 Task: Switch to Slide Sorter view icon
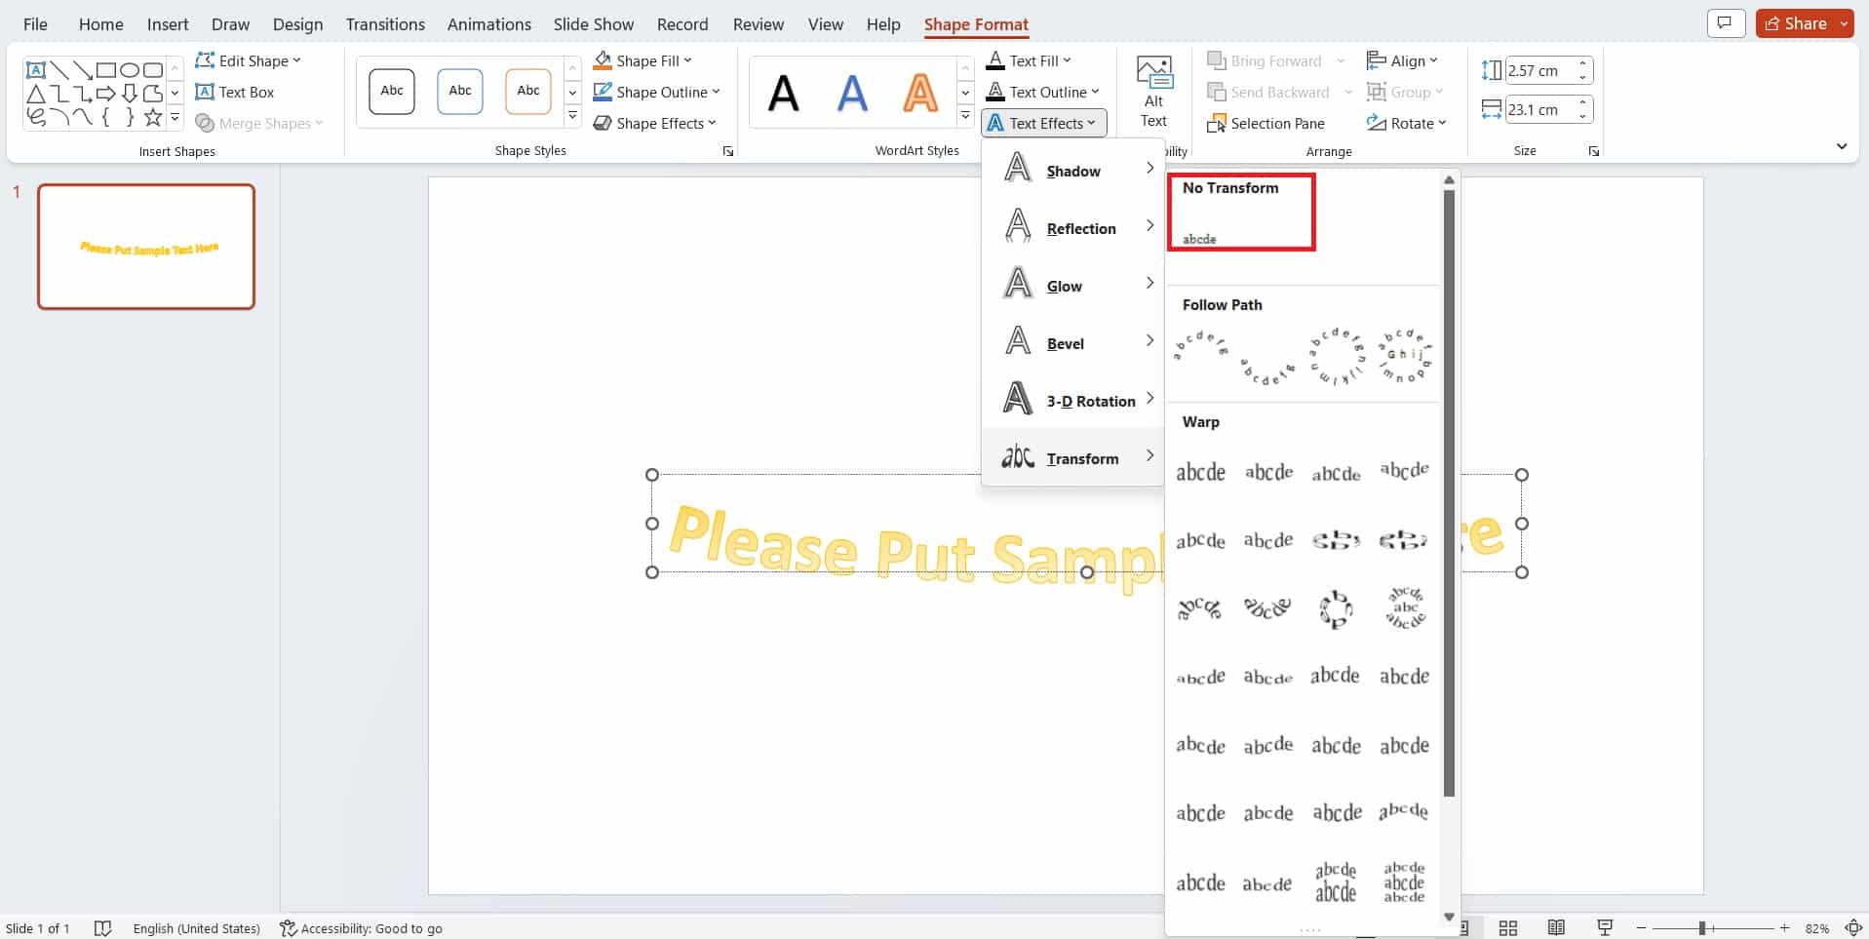pyautogui.click(x=1507, y=927)
